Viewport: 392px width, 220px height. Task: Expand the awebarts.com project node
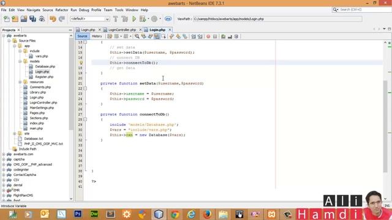point(4,154)
